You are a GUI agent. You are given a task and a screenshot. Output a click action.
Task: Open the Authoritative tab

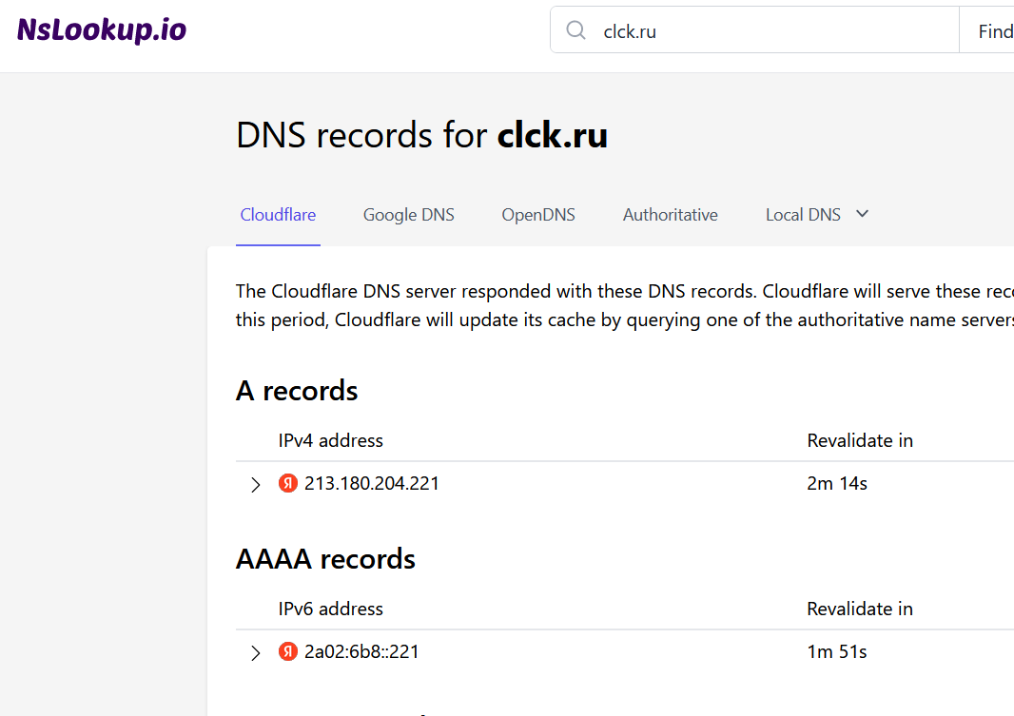coord(670,214)
